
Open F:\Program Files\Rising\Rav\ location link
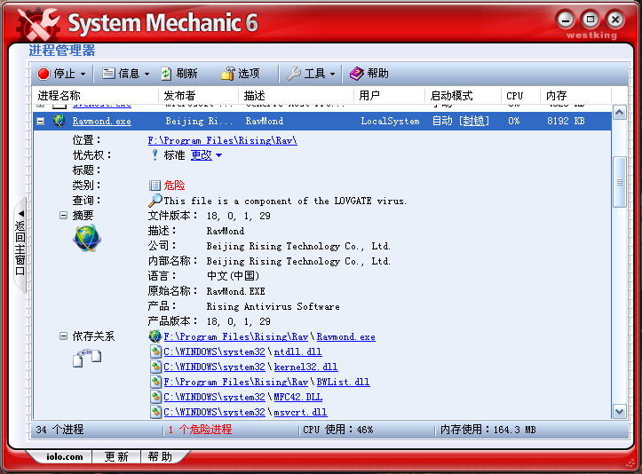point(222,140)
